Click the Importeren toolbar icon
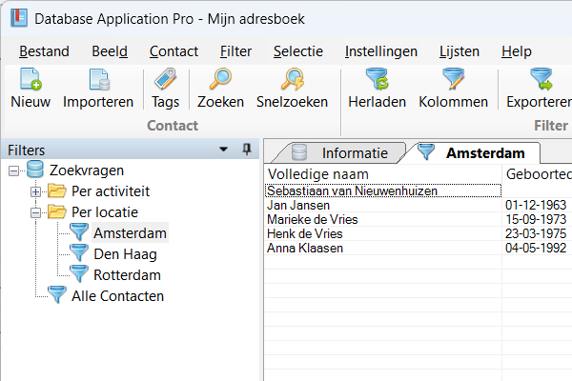This screenshot has height=381, width=572. tap(98, 80)
